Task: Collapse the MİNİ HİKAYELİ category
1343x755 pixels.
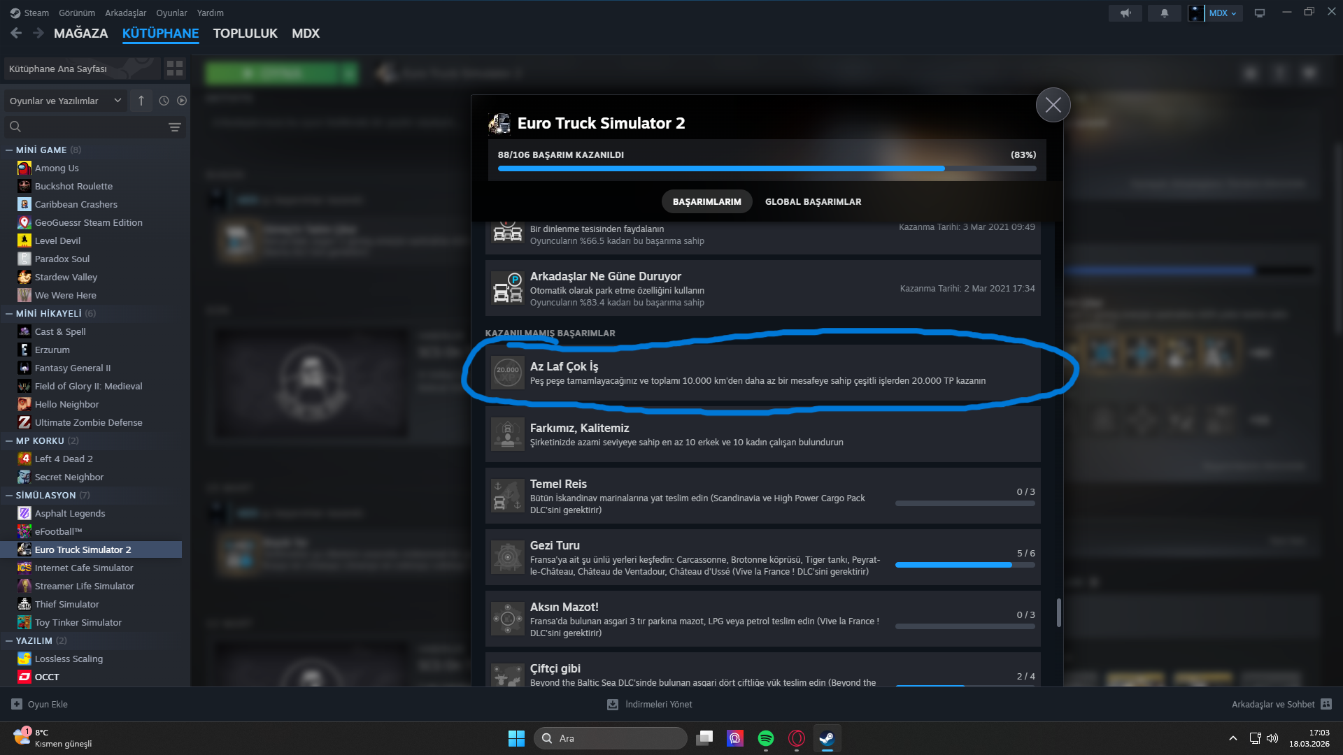Action: [x=9, y=313]
